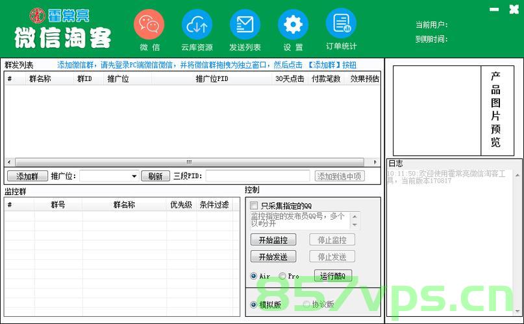Click the down arrow of QQ textbox scrollbar
Viewport: 524px width, 324px height.
(355, 225)
